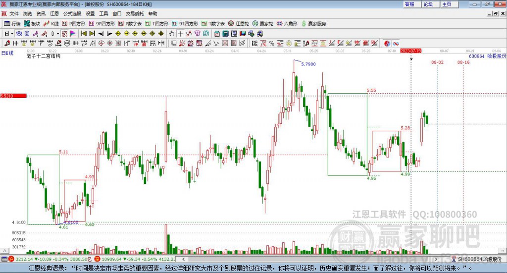
Task: Click Shanghai index 3212.14 status entry
Action: (x=49, y=259)
